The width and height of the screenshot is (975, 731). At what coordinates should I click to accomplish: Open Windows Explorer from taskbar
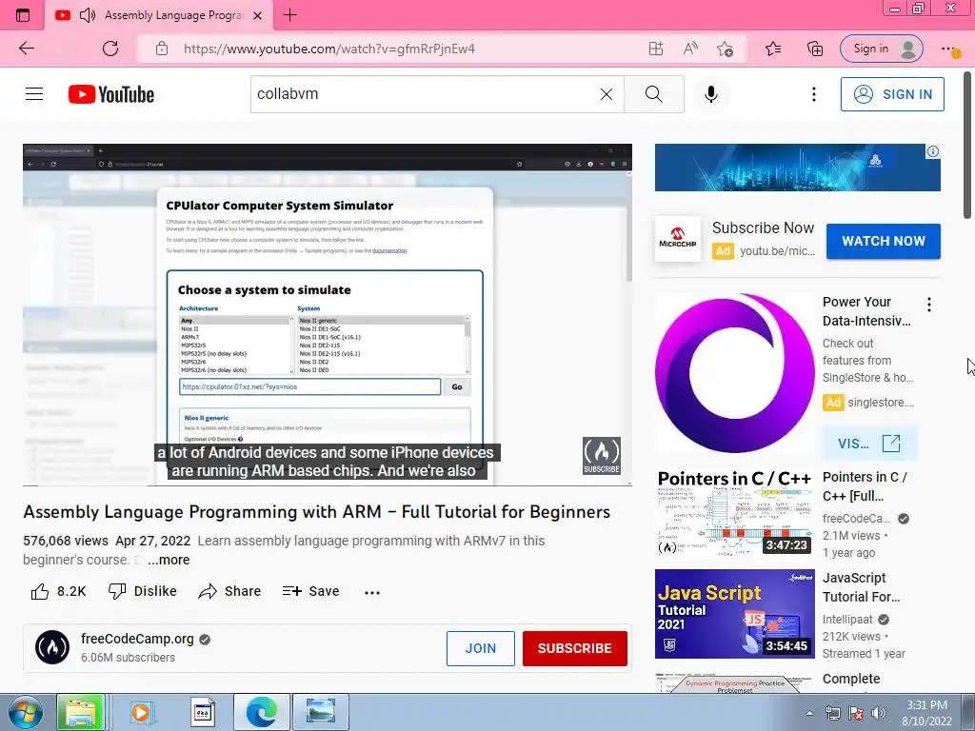click(80, 712)
